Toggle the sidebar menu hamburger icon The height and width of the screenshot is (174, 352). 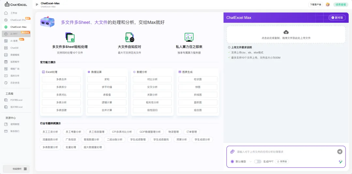click(37, 5)
